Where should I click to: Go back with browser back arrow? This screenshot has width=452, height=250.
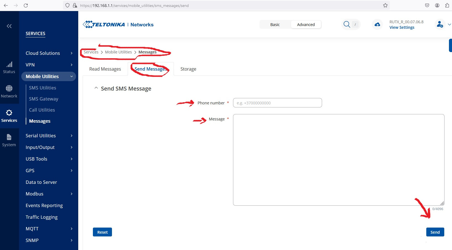[6, 5]
